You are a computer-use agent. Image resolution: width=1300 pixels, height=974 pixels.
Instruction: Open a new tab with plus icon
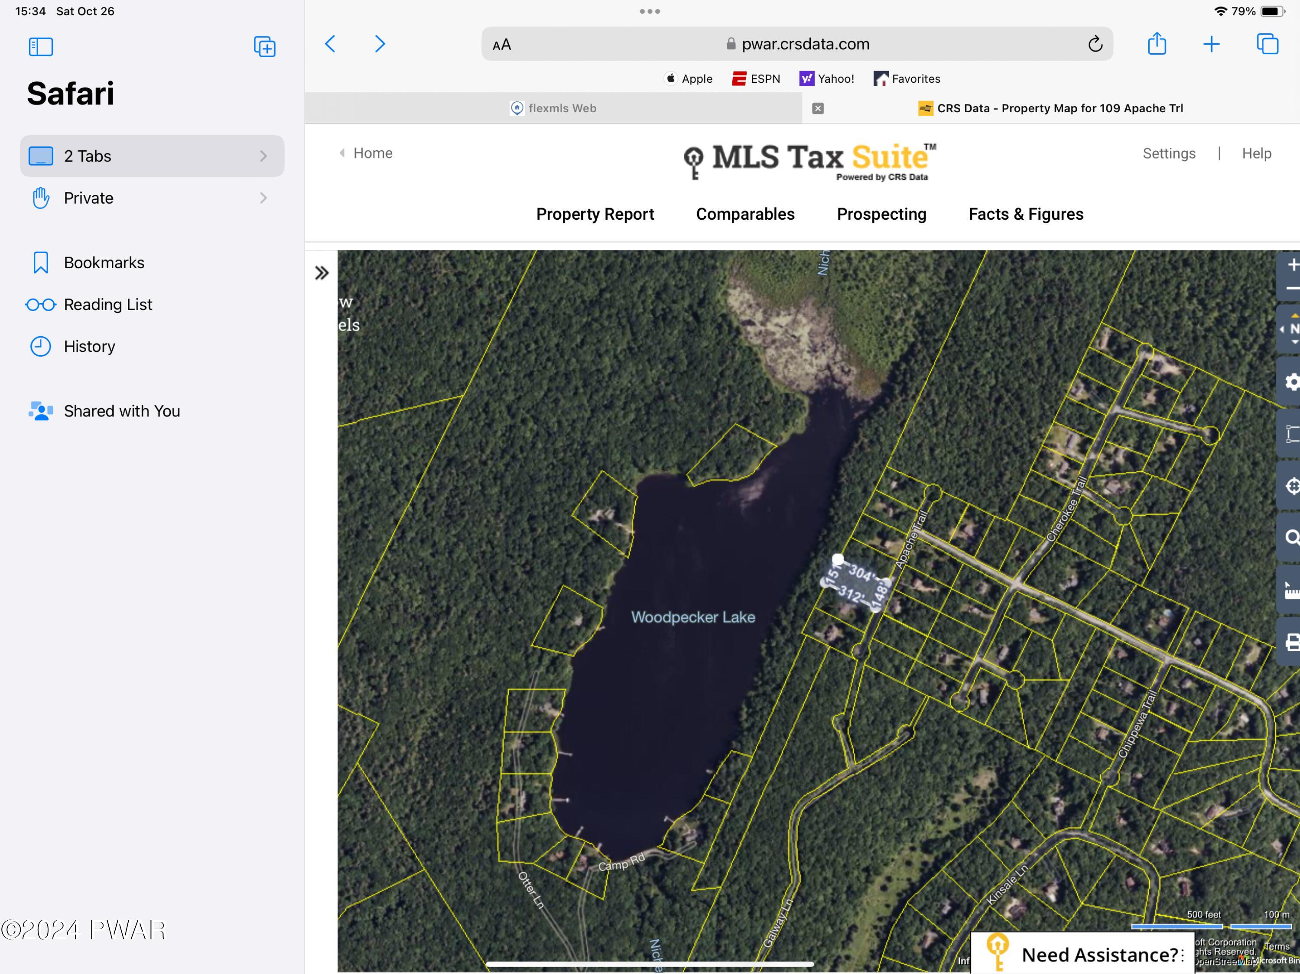pos(1211,44)
